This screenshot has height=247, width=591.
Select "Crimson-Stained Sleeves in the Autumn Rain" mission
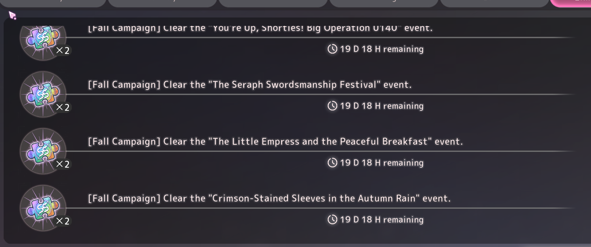[269, 198]
